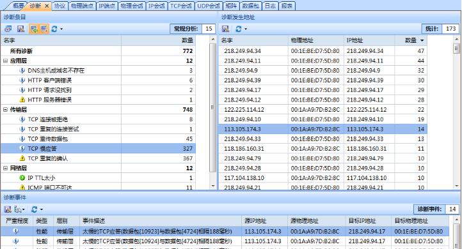Click the info icon beside HTTP 请求没找到
This screenshot has height=249, width=462.
22,90
